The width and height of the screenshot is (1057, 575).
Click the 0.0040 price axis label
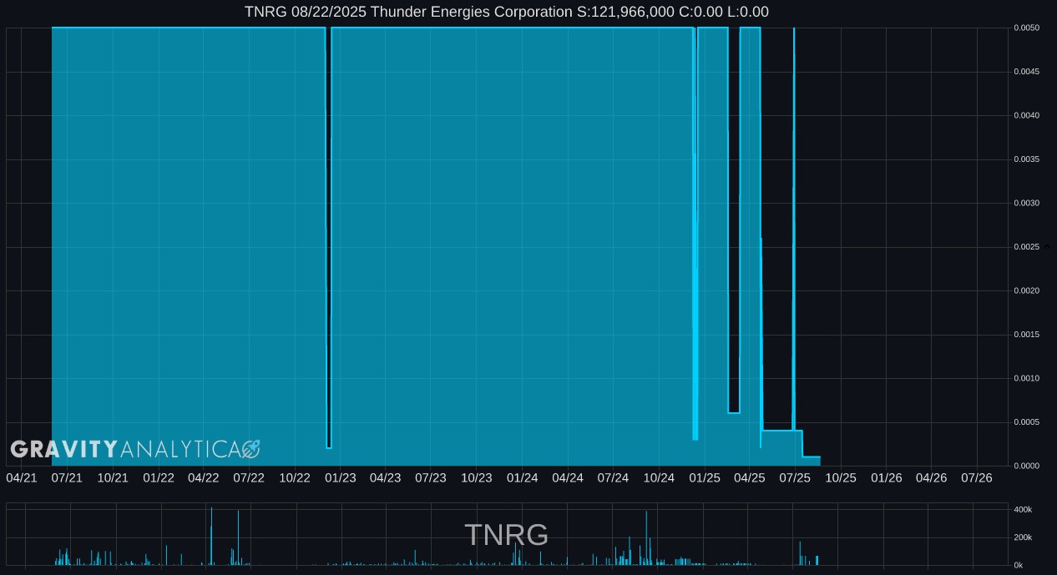(1027, 115)
